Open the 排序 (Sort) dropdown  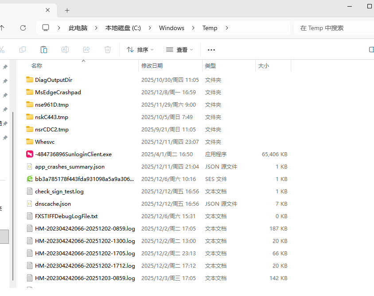(x=140, y=49)
